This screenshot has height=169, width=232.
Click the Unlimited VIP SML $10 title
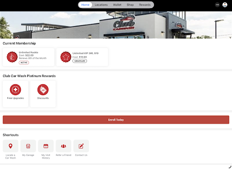(86, 53)
